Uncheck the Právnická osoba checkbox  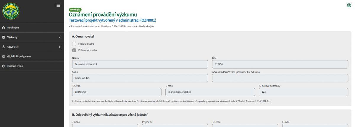(74, 50)
